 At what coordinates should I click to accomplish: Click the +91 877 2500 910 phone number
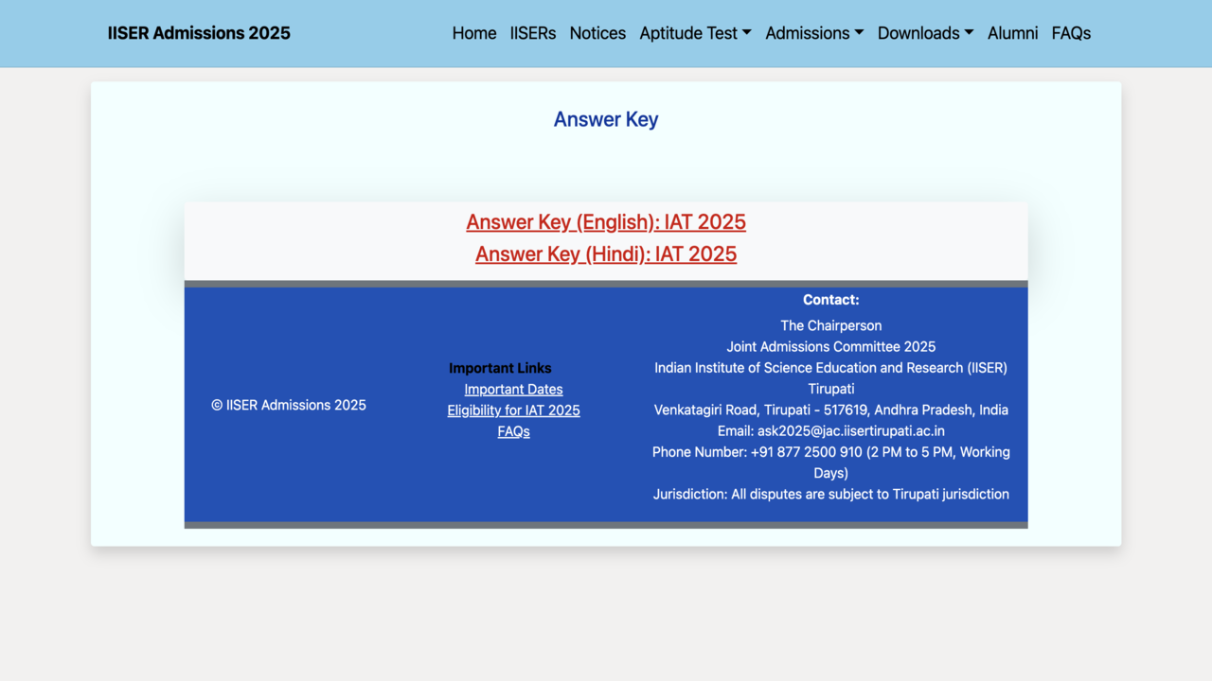[806, 452]
